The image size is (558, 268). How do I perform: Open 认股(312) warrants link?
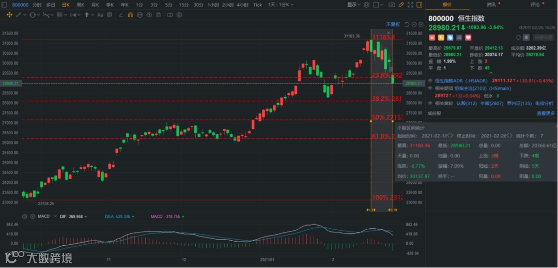467,103
